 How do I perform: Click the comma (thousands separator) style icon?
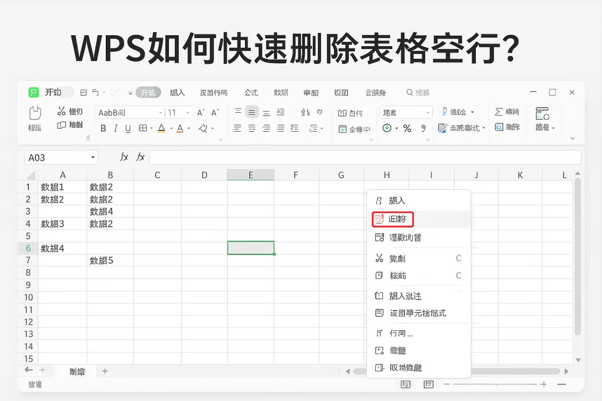[423, 127]
